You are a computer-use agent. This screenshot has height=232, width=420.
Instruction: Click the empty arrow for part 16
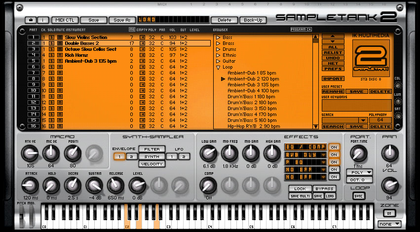coord(142,126)
